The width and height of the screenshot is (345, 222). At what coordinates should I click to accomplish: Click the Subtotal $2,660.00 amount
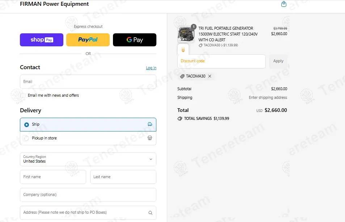279,89
